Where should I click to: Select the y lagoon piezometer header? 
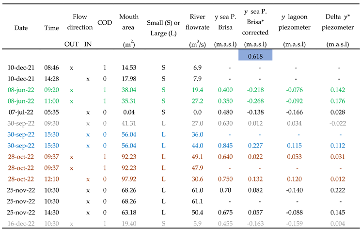[x=296, y=23]
